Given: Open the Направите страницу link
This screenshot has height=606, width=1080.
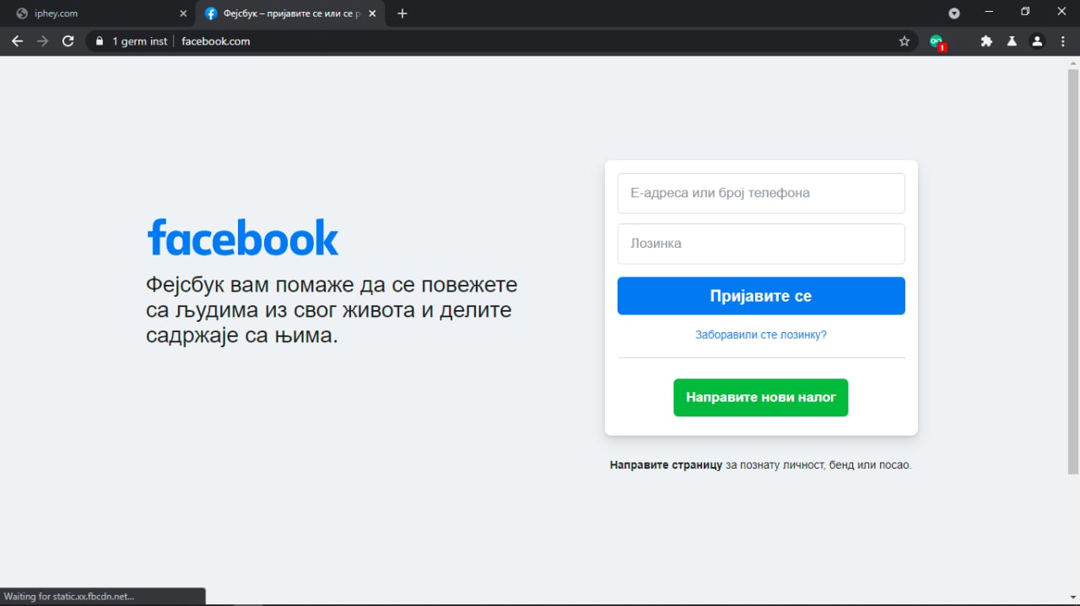Looking at the screenshot, I should pyautogui.click(x=666, y=464).
